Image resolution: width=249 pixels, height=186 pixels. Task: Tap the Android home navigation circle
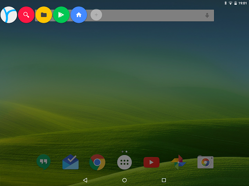tap(124, 180)
